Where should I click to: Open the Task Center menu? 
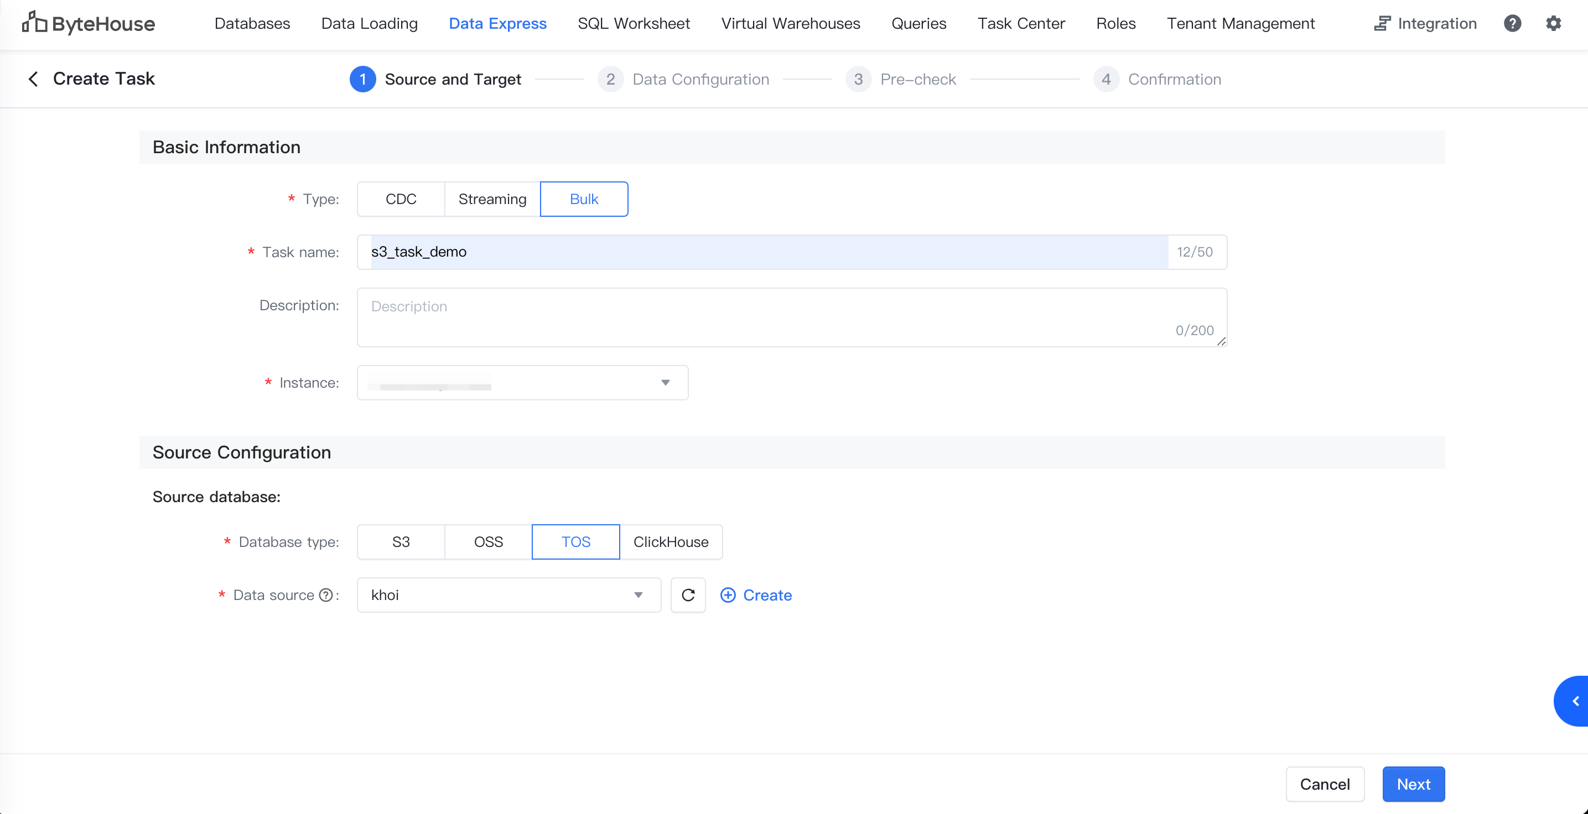1021,23
